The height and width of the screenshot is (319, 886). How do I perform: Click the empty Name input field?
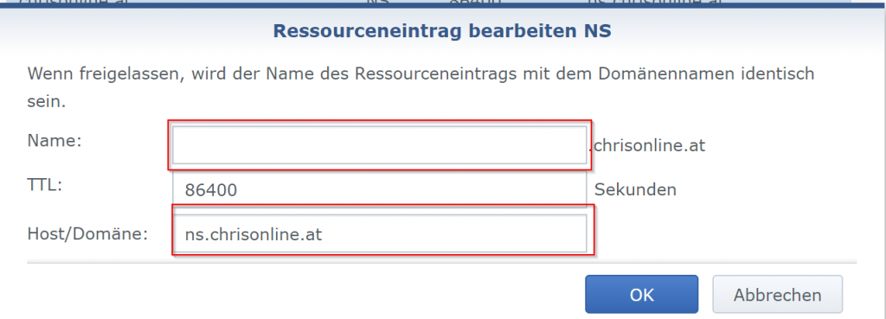tap(380, 145)
